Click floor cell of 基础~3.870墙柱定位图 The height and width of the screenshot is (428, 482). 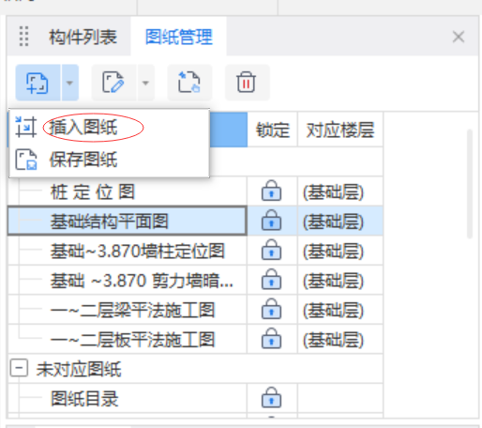(x=340, y=251)
